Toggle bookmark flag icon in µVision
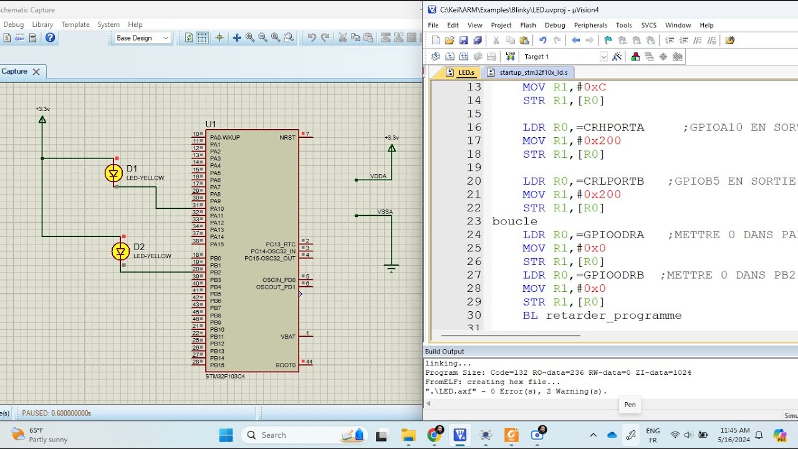Screen dimensions: 798x449 (x=608, y=41)
